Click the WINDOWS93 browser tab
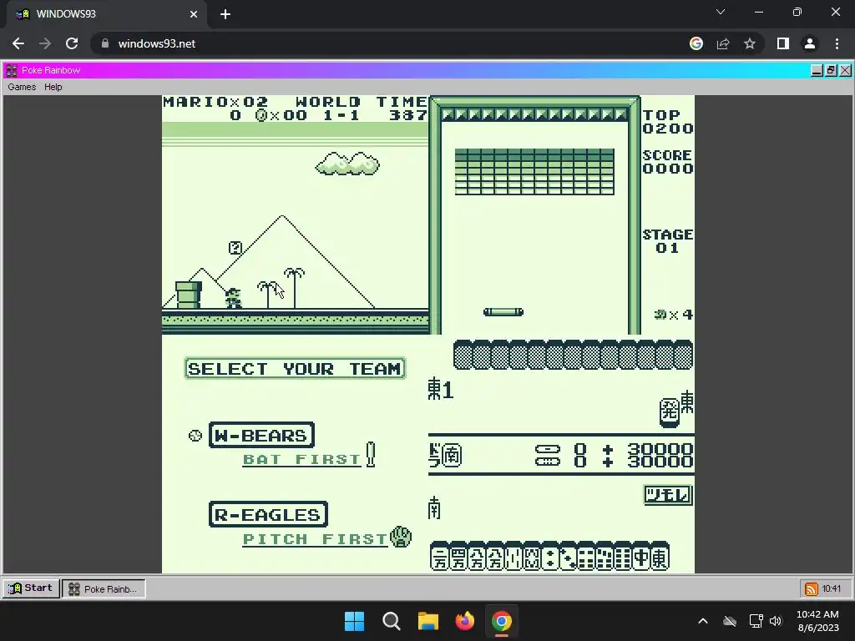The width and height of the screenshot is (855, 641). pyautogui.click(x=106, y=14)
